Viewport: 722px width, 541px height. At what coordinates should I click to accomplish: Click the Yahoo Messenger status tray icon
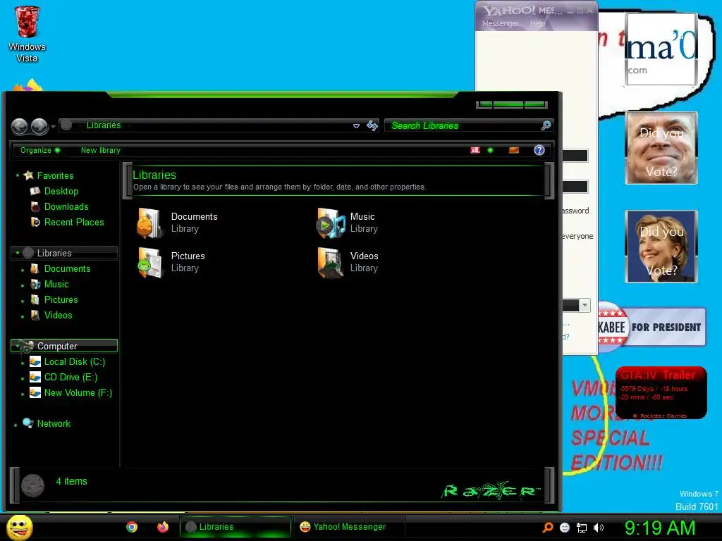pyautogui.click(x=565, y=528)
